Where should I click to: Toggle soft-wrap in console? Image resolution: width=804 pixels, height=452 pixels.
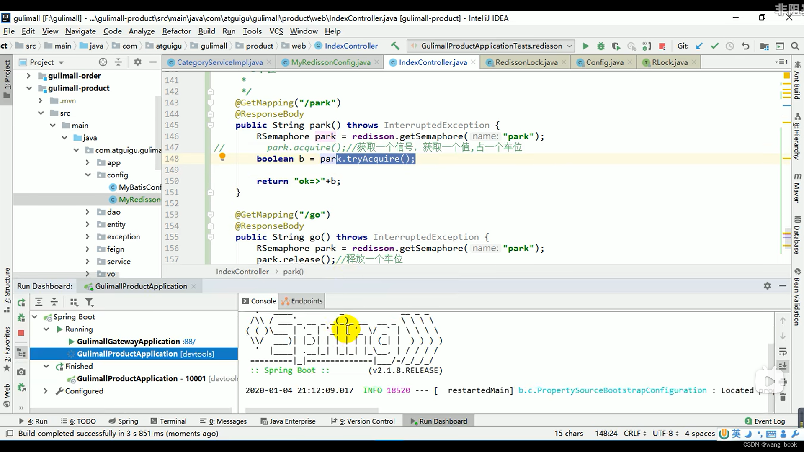click(783, 351)
